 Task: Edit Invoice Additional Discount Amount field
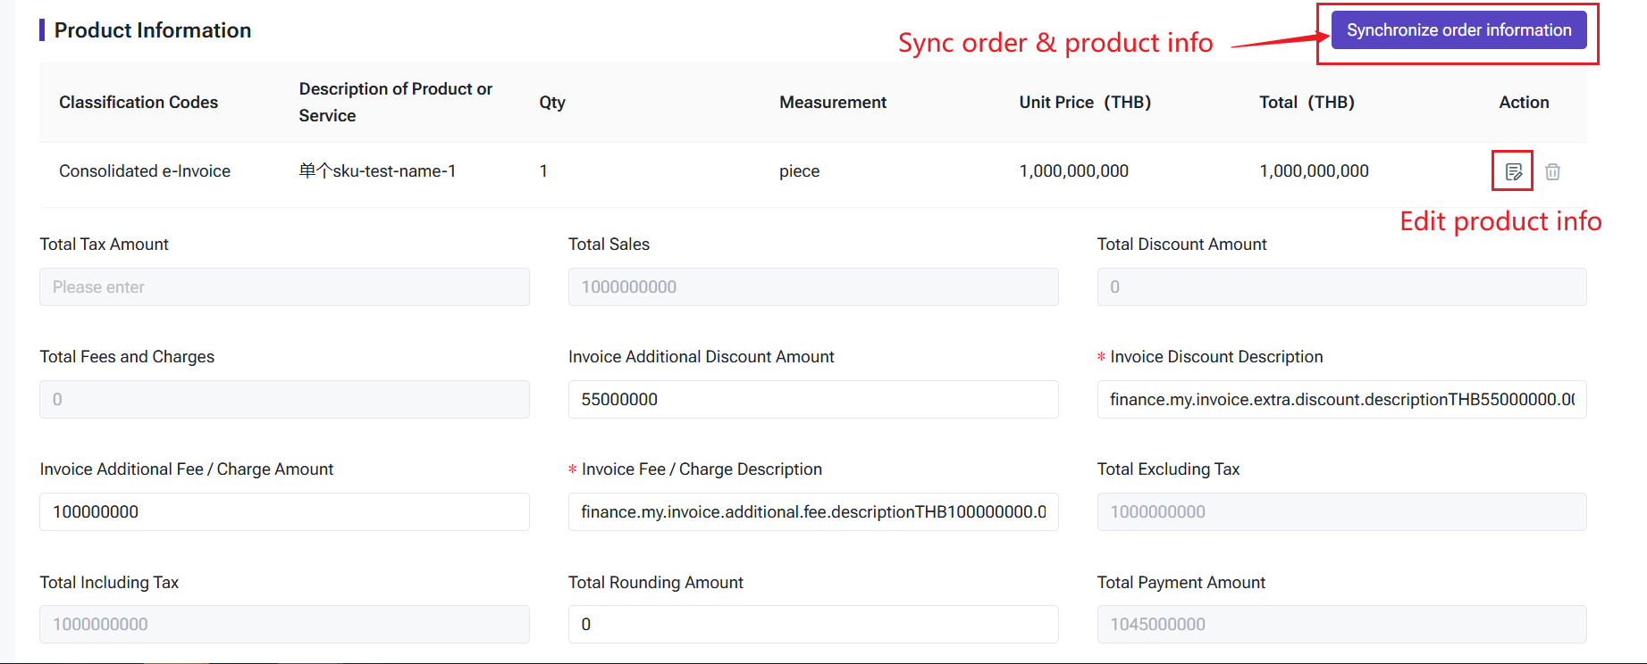click(x=812, y=400)
